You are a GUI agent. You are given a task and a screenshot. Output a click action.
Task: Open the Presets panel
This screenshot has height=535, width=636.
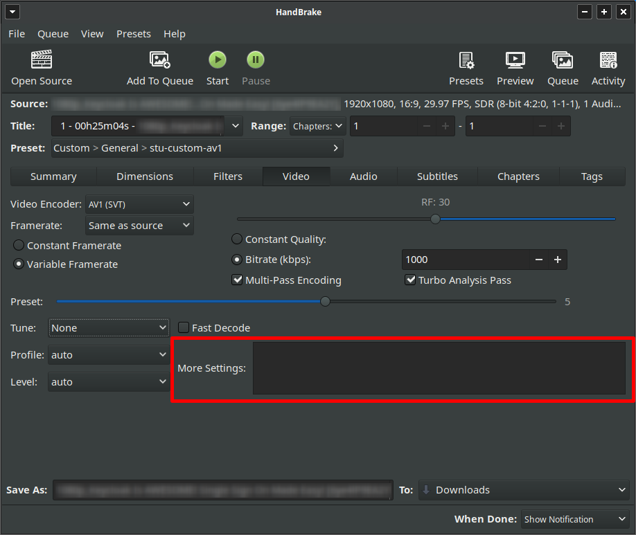[x=466, y=67]
